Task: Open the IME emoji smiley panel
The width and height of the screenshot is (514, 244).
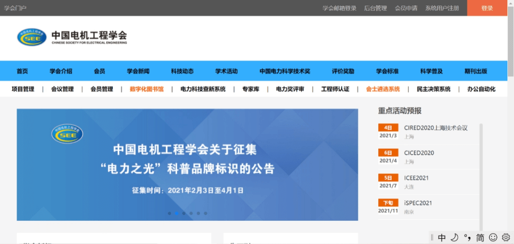Action: coord(493,237)
